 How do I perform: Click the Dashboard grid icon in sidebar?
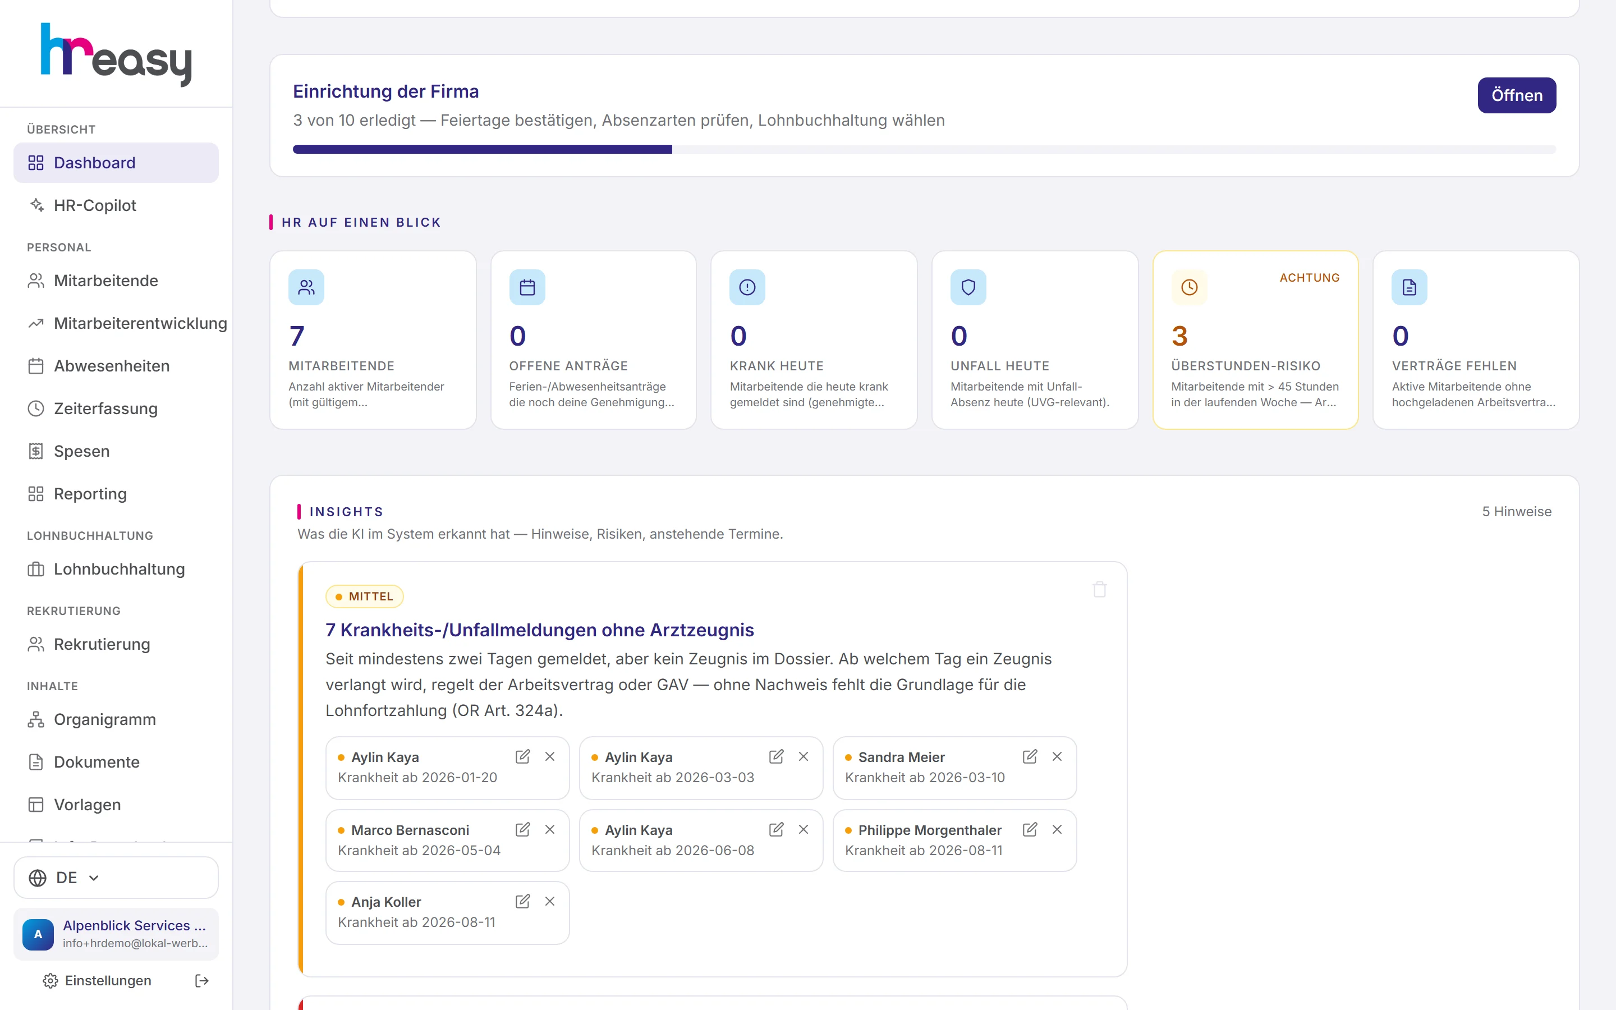[x=36, y=162]
